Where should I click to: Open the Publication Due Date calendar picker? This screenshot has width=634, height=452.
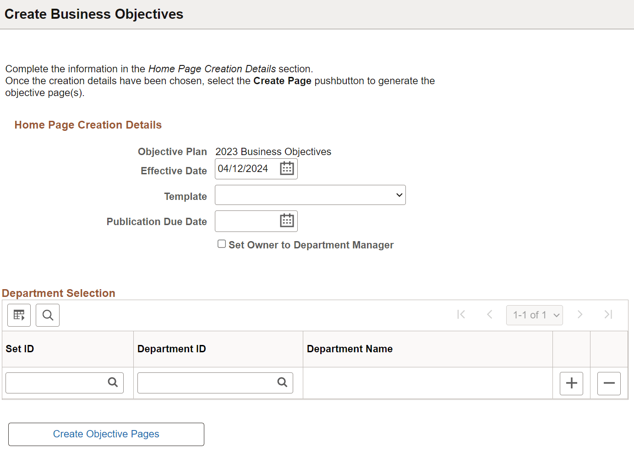(x=287, y=221)
